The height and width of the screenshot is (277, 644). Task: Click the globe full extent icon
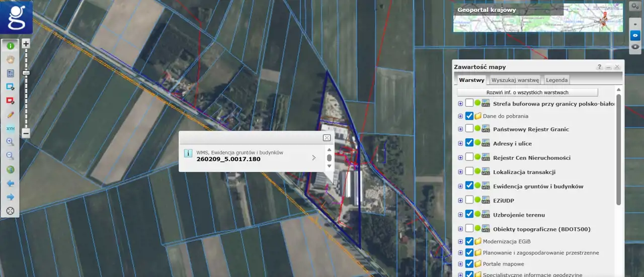click(10, 170)
